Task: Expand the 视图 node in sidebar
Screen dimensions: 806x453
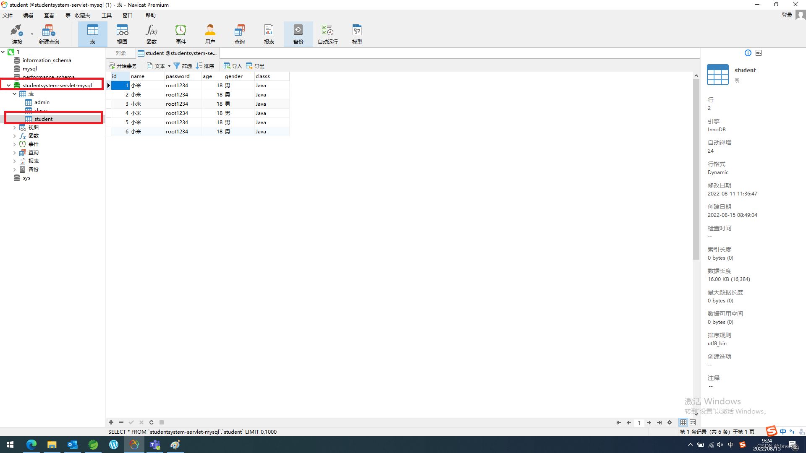Action: pyautogui.click(x=15, y=127)
